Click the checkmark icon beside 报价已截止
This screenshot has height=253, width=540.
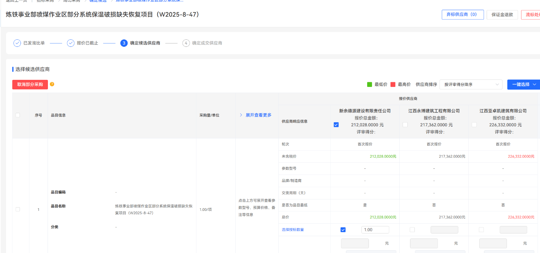coord(71,43)
